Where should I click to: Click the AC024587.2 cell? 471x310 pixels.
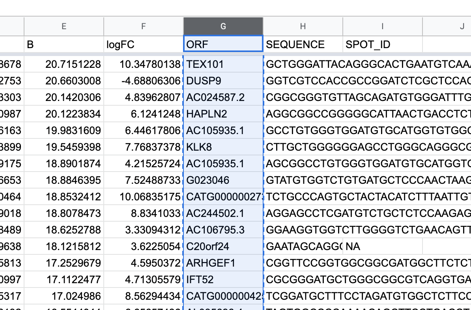(x=223, y=97)
